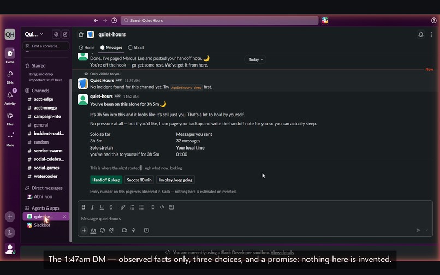Image resolution: width=440 pixels, height=275 pixels.
Task: Toggle ordered list formatting
Action: [x=132, y=207]
